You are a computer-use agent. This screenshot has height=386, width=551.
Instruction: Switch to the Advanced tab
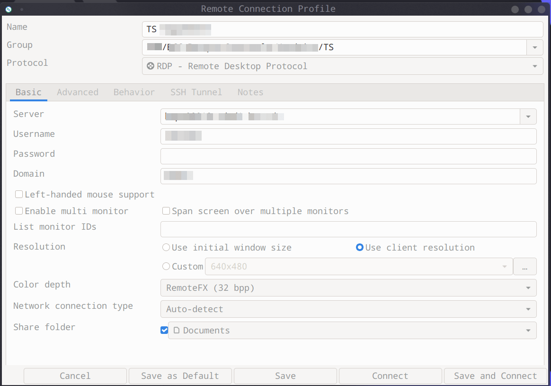pos(78,92)
